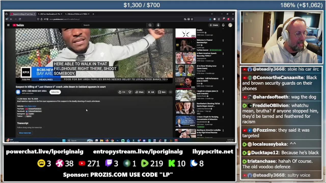Save the video to a playlist

162,92
